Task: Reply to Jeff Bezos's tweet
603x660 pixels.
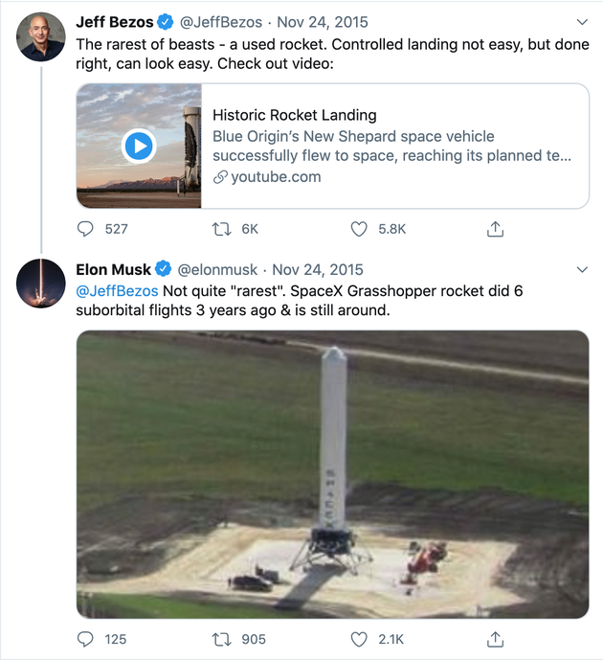Action: [x=86, y=229]
